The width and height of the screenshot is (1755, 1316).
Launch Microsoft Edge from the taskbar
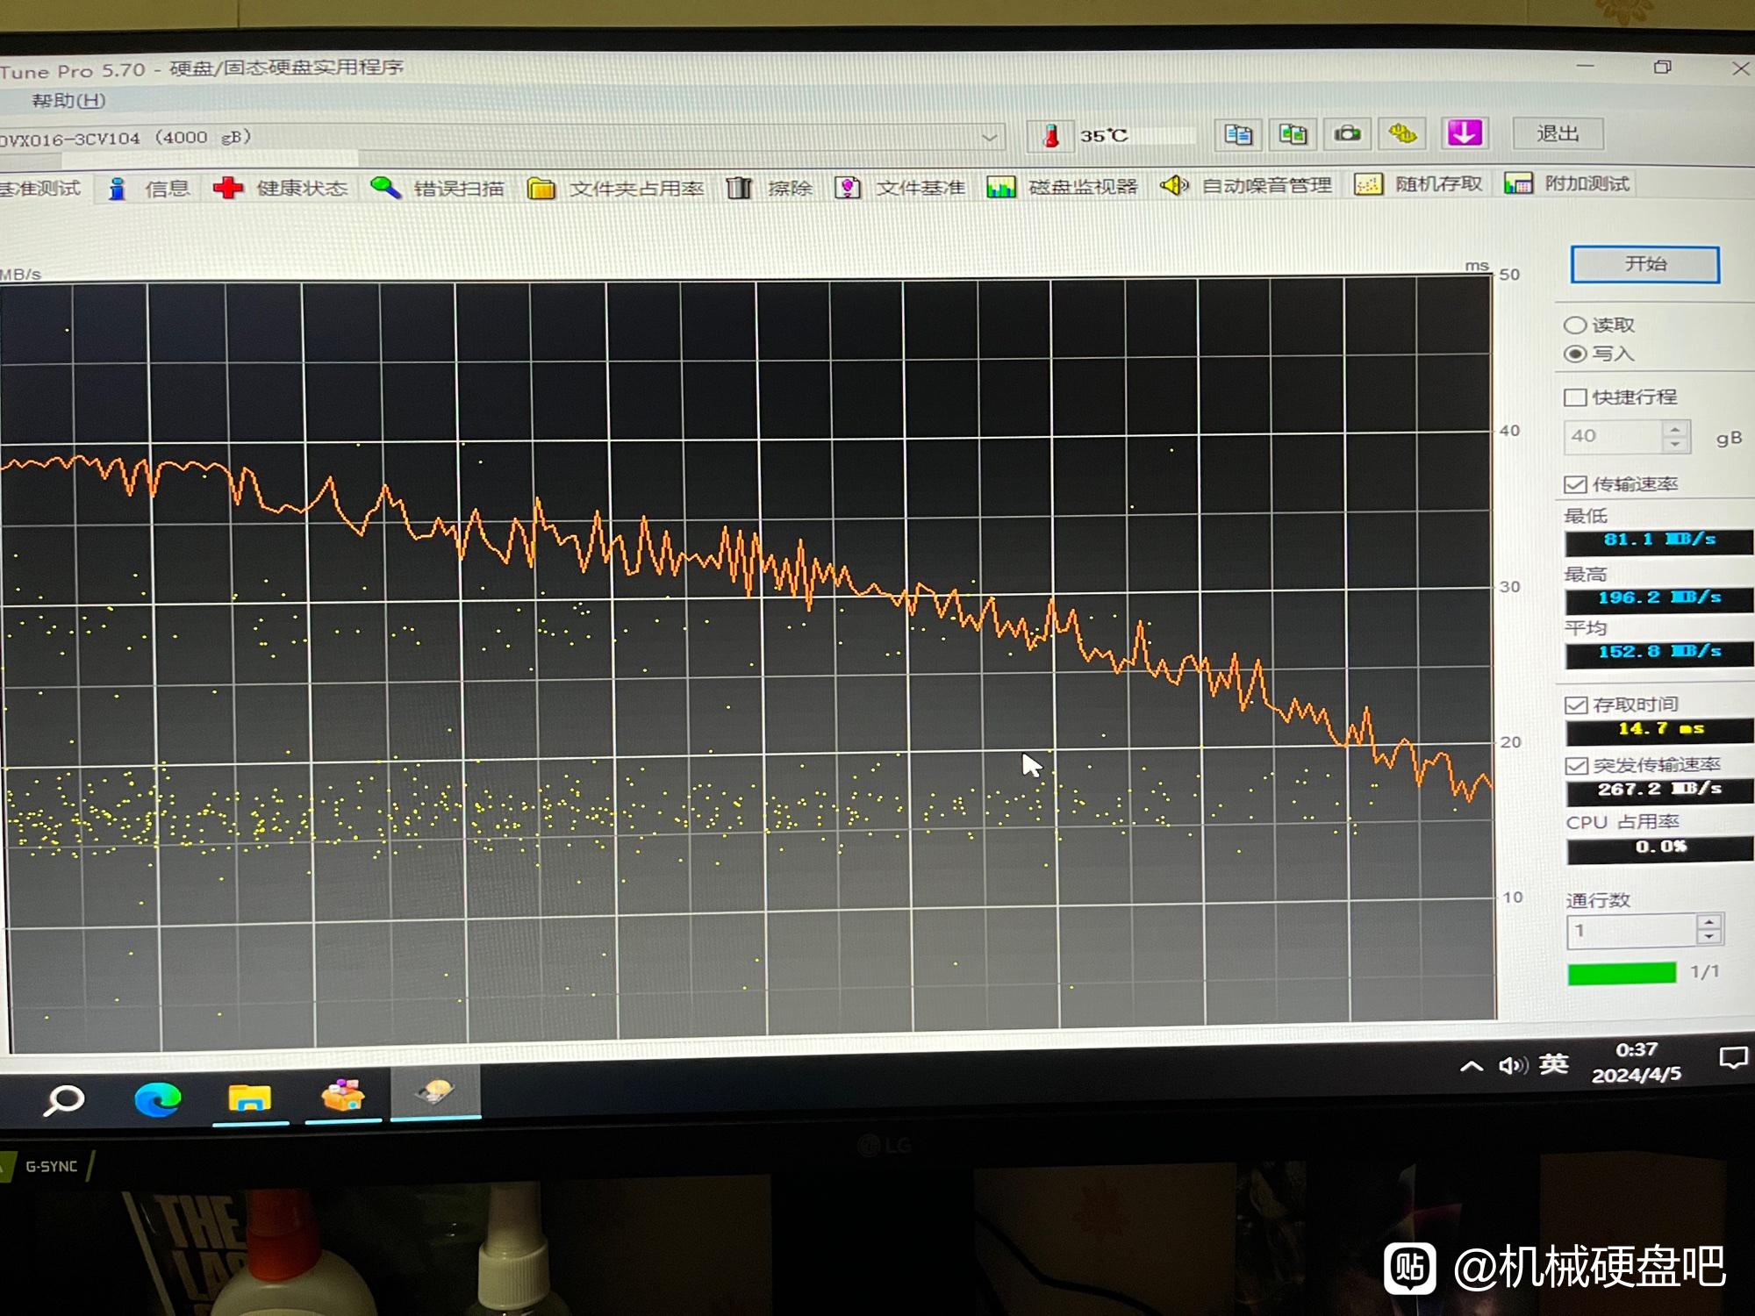click(x=157, y=1098)
